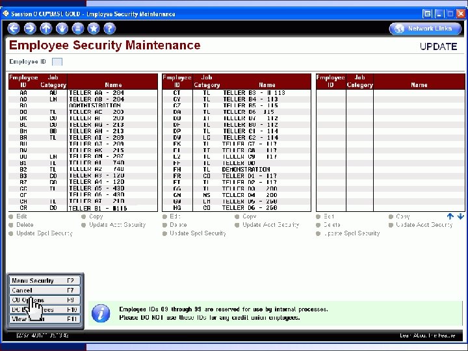Click the UPDATE mode label at top right
Image resolution: width=468 pixels, height=351 pixels.
pyautogui.click(x=439, y=47)
